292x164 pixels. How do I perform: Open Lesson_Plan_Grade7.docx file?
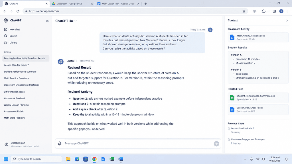pyautogui.click(x=258, y=110)
